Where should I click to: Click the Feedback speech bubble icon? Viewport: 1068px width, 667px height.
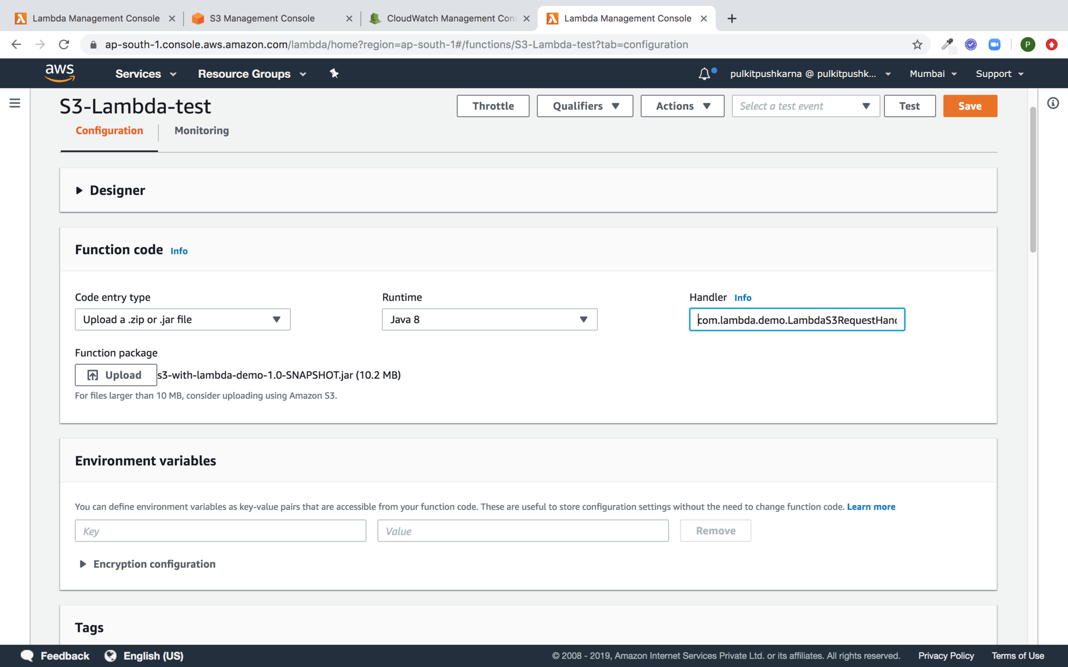(x=27, y=656)
